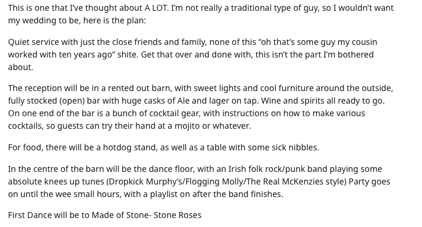Click the word "Ale" in the bar description

click(x=183, y=101)
